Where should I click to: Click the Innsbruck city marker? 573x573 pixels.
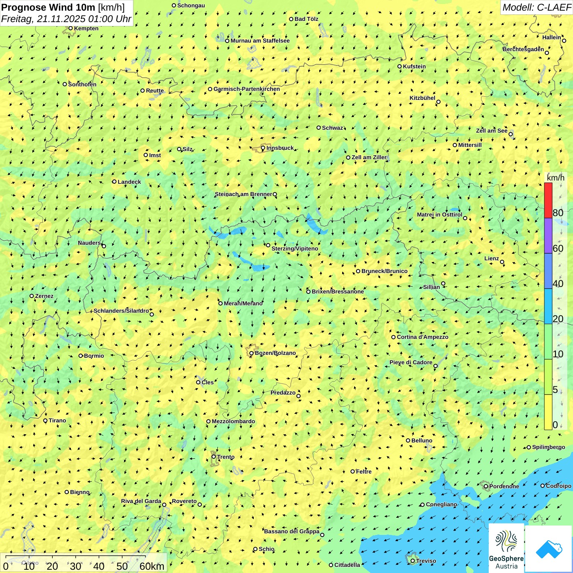coord(263,148)
